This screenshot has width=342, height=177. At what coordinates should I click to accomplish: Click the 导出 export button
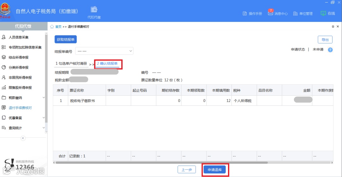tap(325, 40)
